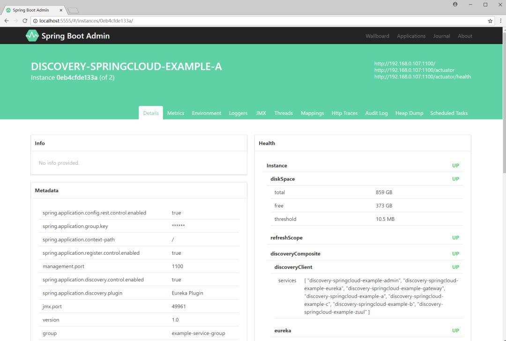Viewport: 506px width, 341px height.
Task: Open the Journal navigation item
Action: 441,36
